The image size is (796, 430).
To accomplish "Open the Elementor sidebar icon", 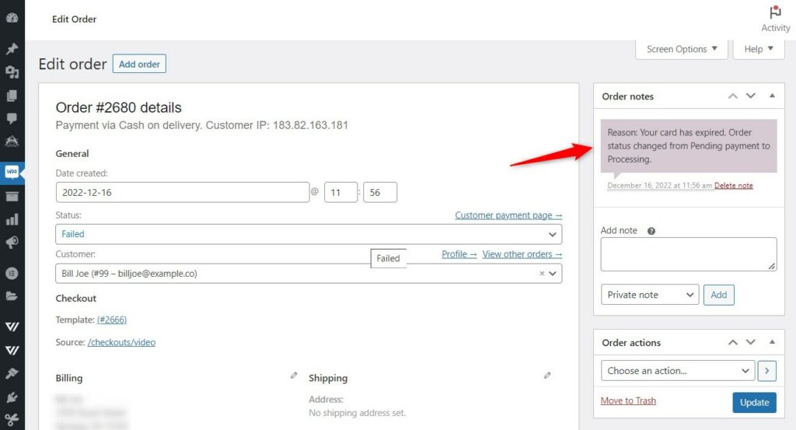I will tap(12, 273).
